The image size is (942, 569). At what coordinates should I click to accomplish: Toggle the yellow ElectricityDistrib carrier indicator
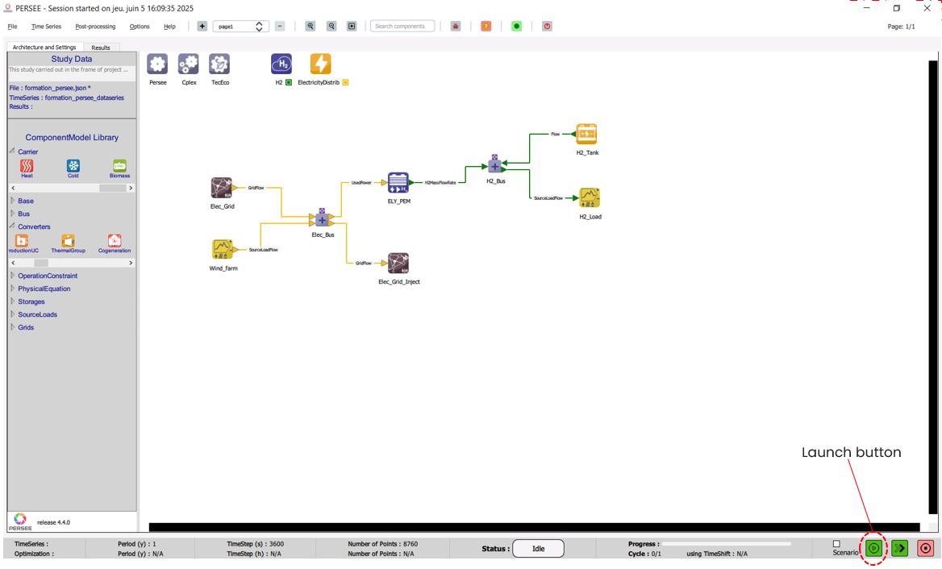point(345,82)
